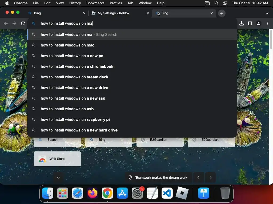Launch Visual Studio Code from Dock
Screen dimensions: 273x204
tap(167, 193)
